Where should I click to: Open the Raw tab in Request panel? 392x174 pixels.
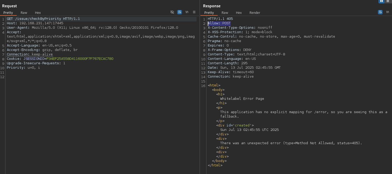point(24,13)
